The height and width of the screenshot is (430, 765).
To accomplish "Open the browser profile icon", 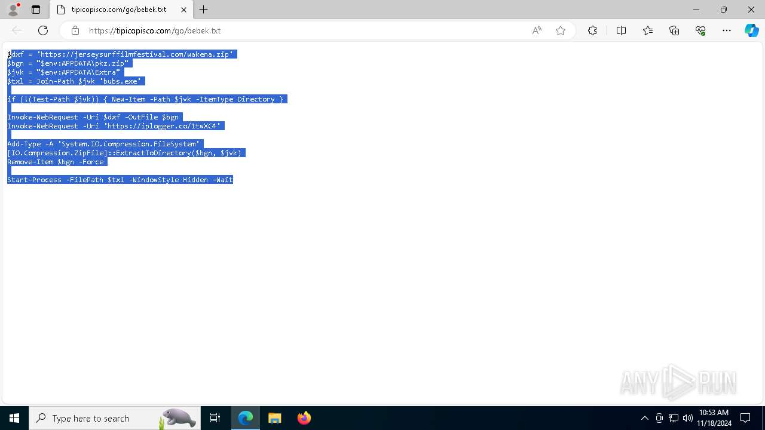I will click(13, 10).
